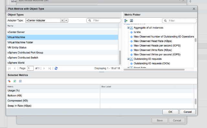This screenshot has width=207, height=128.
Task: Go to last page of object types
Action: click(49, 68)
